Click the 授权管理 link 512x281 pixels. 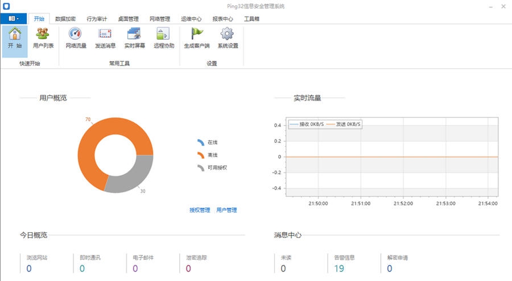200,210
